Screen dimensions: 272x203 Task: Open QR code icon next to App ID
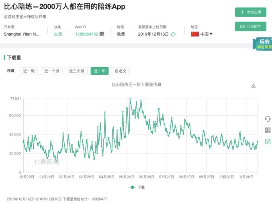tap(102, 34)
